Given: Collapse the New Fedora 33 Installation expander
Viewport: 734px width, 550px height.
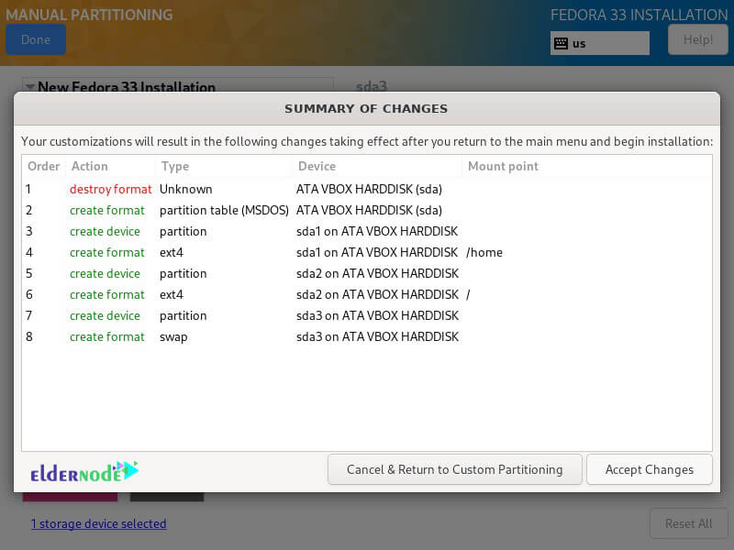Looking at the screenshot, I should click(x=30, y=86).
